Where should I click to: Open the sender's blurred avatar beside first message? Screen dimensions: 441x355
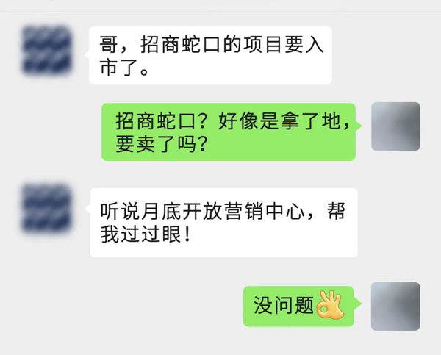click(x=47, y=50)
